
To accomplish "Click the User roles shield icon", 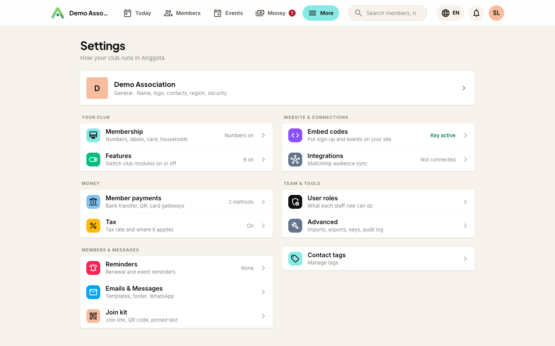I will [x=295, y=202].
